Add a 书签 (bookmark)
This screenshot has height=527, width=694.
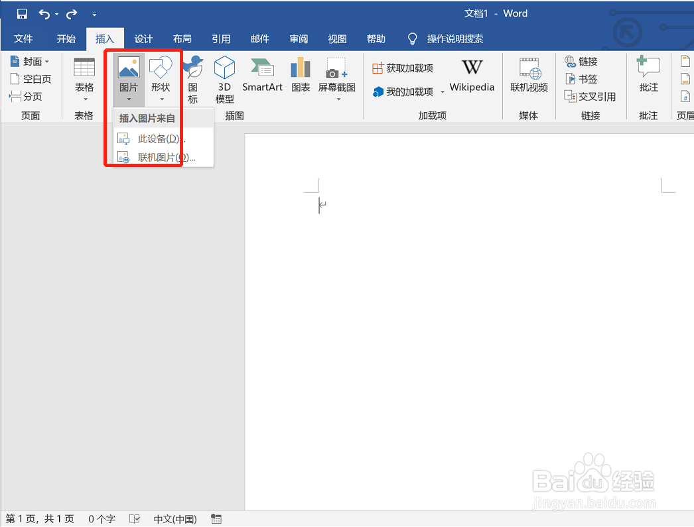click(x=583, y=78)
